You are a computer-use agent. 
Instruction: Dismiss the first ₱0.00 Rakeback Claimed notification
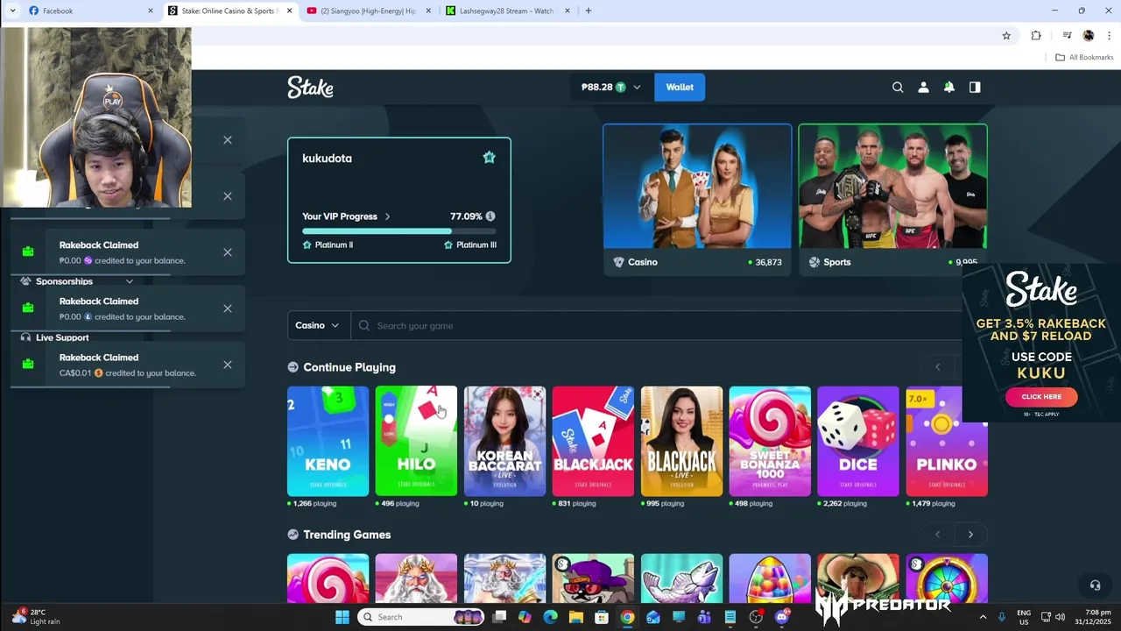(228, 252)
